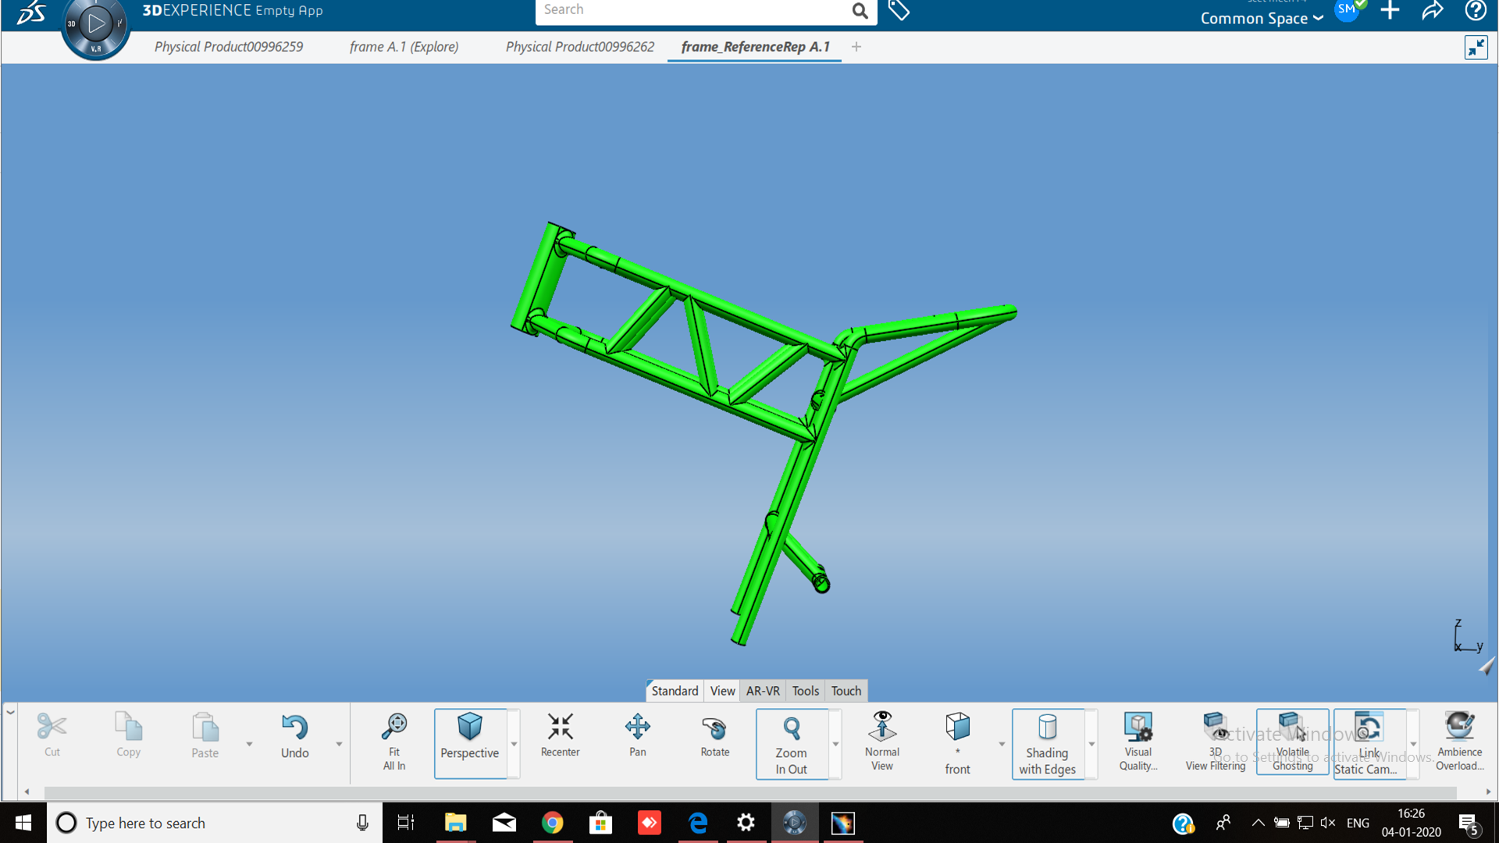Image resolution: width=1499 pixels, height=843 pixels.
Task: Open Common Space dropdown
Action: point(1261,18)
